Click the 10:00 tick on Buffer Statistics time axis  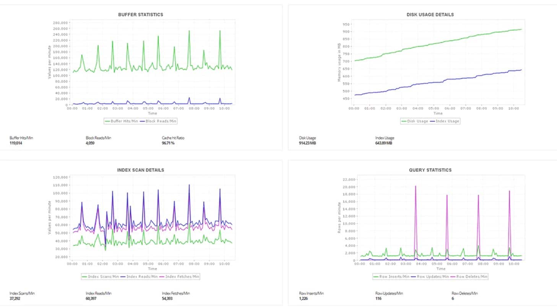(224, 109)
